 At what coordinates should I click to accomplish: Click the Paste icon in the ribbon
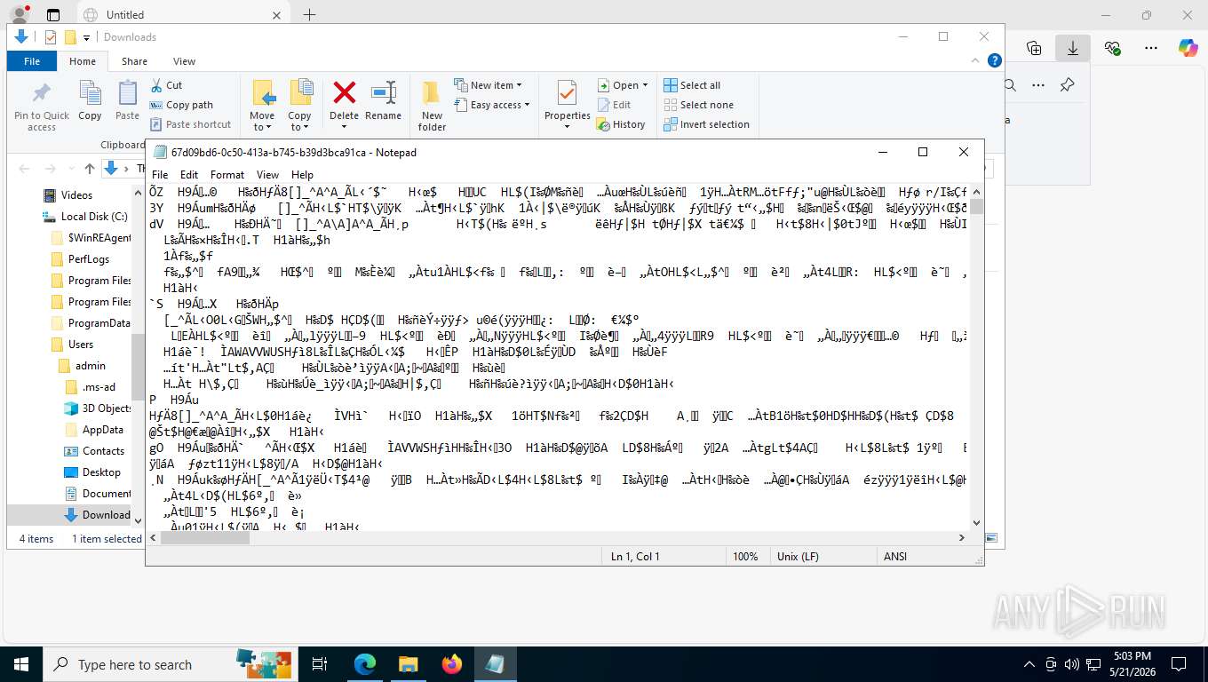[127, 93]
